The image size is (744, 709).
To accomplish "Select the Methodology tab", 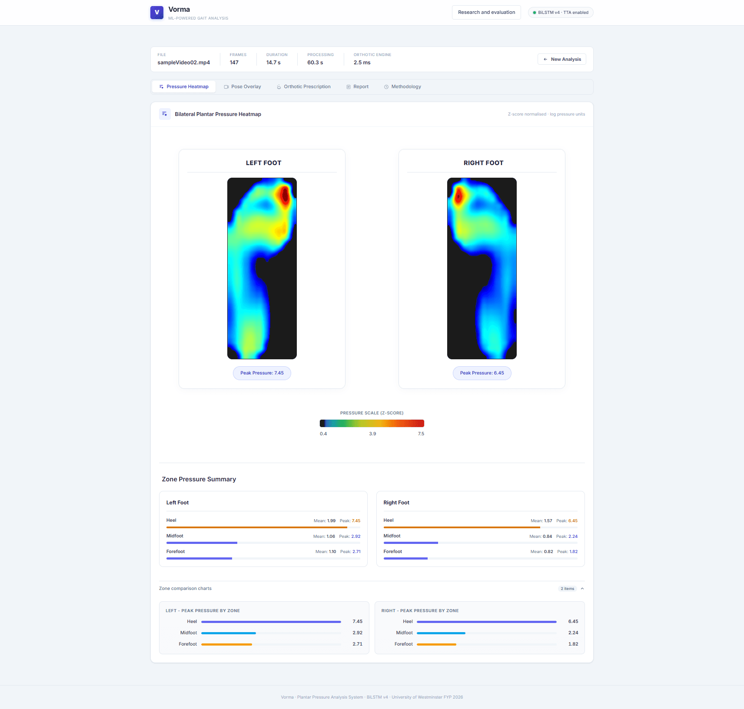I will [402, 87].
